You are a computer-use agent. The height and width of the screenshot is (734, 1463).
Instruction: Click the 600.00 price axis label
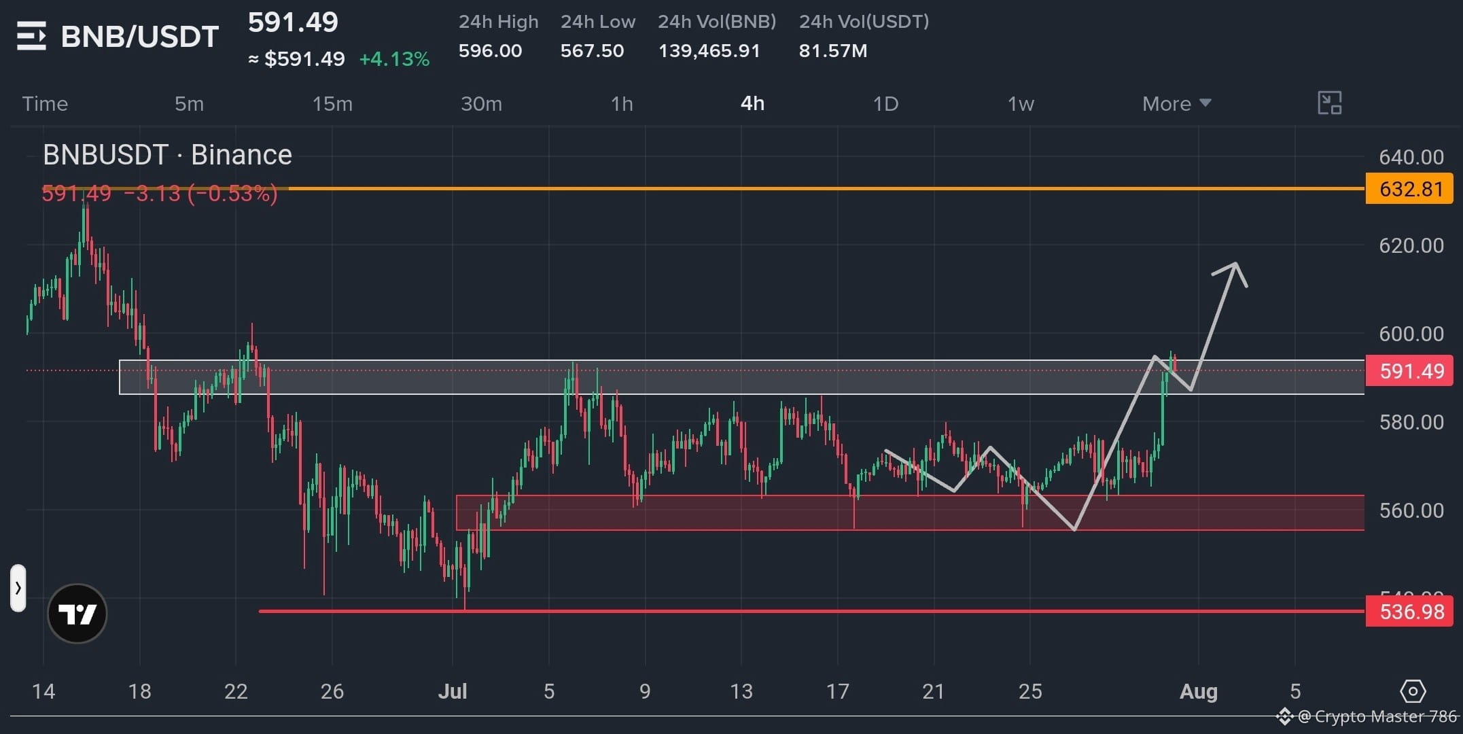tap(1411, 334)
